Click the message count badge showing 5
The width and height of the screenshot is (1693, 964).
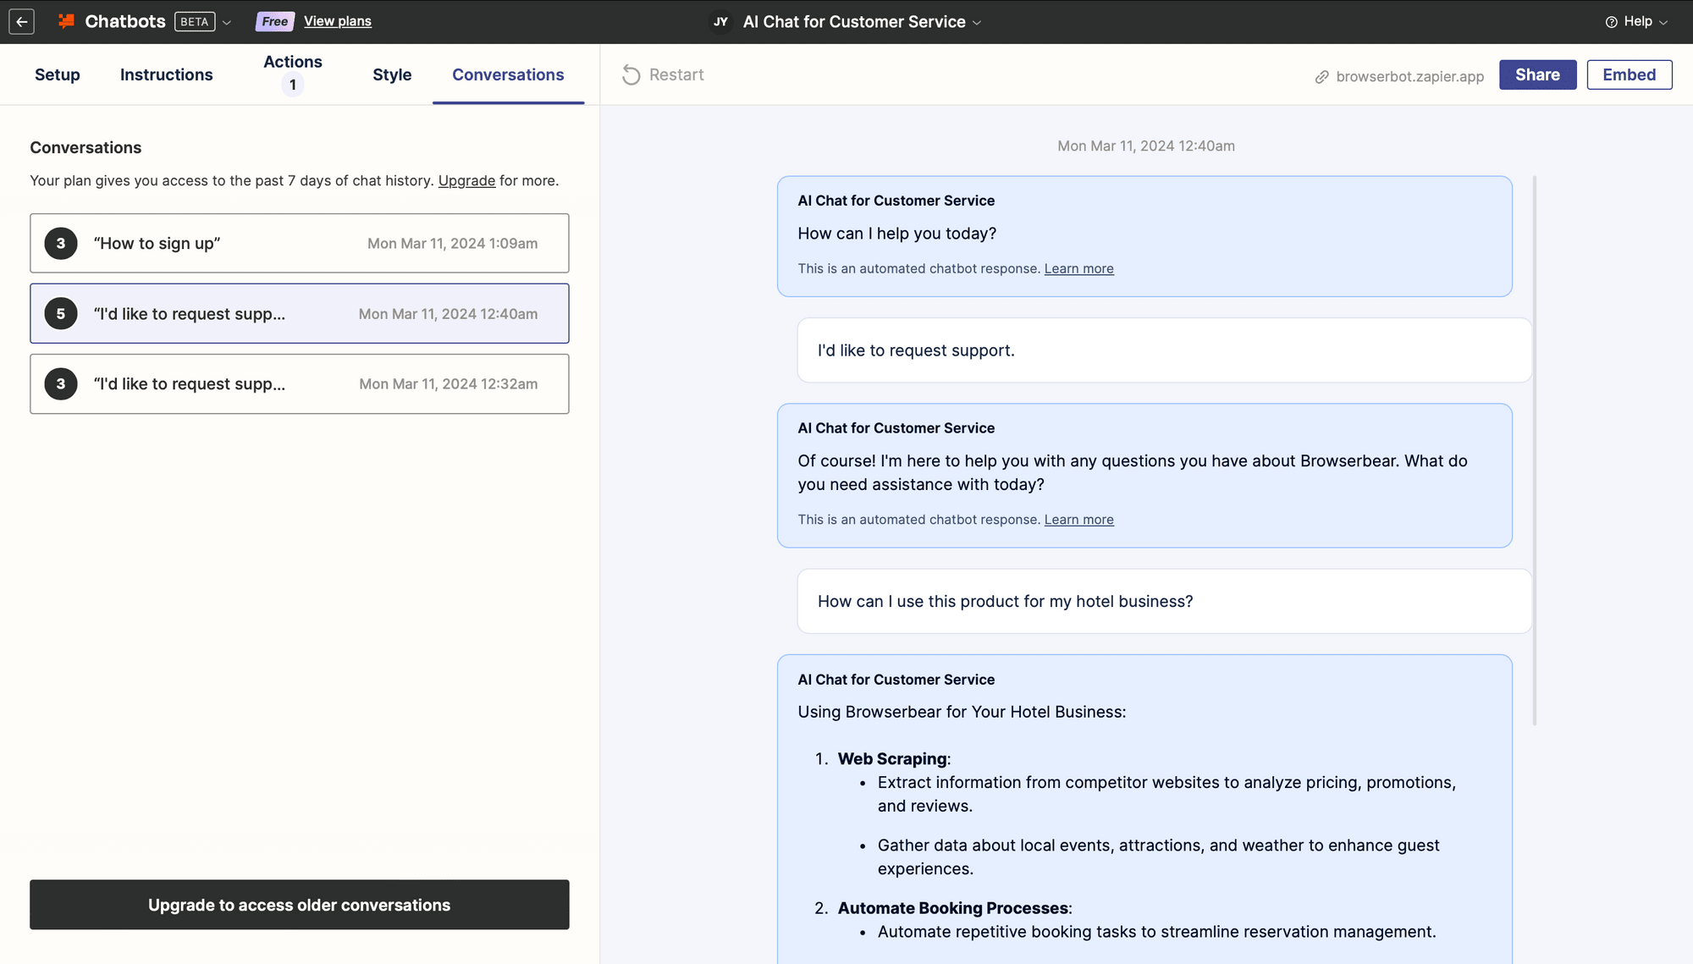[x=60, y=313]
